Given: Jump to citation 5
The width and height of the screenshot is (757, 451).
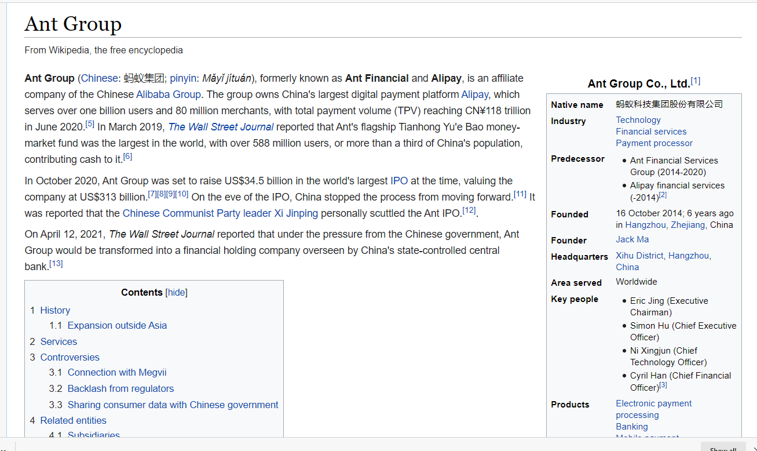Looking at the screenshot, I should pyautogui.click(x=90, y=123).
